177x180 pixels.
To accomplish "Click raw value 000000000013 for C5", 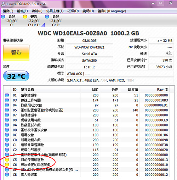I will [x=156, y=160].
